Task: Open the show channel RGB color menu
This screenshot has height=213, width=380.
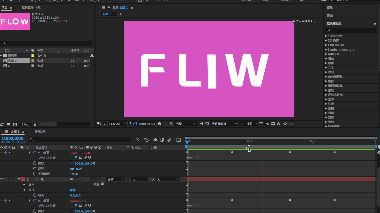Action: pyautogui.click(x=171, y=124)
